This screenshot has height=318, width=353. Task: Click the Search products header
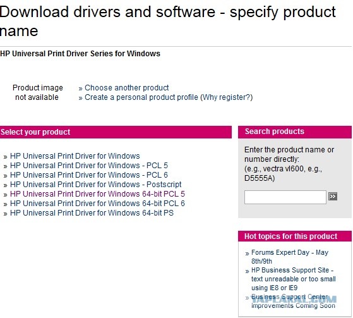tap(295, 132)
